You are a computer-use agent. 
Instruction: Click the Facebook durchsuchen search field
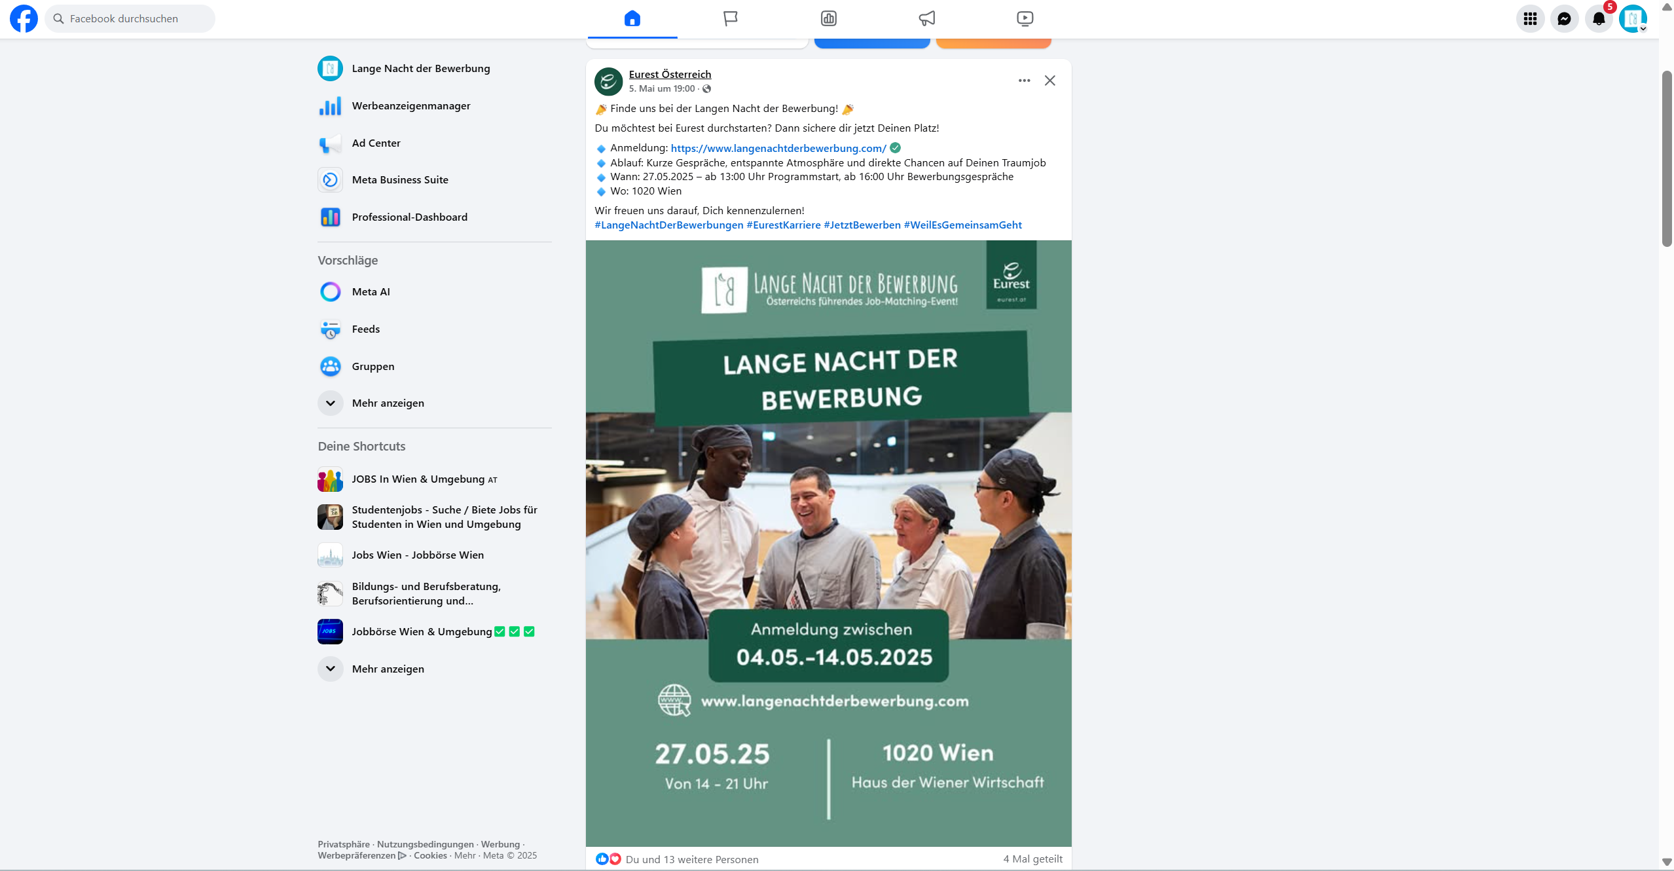point(130,18)
